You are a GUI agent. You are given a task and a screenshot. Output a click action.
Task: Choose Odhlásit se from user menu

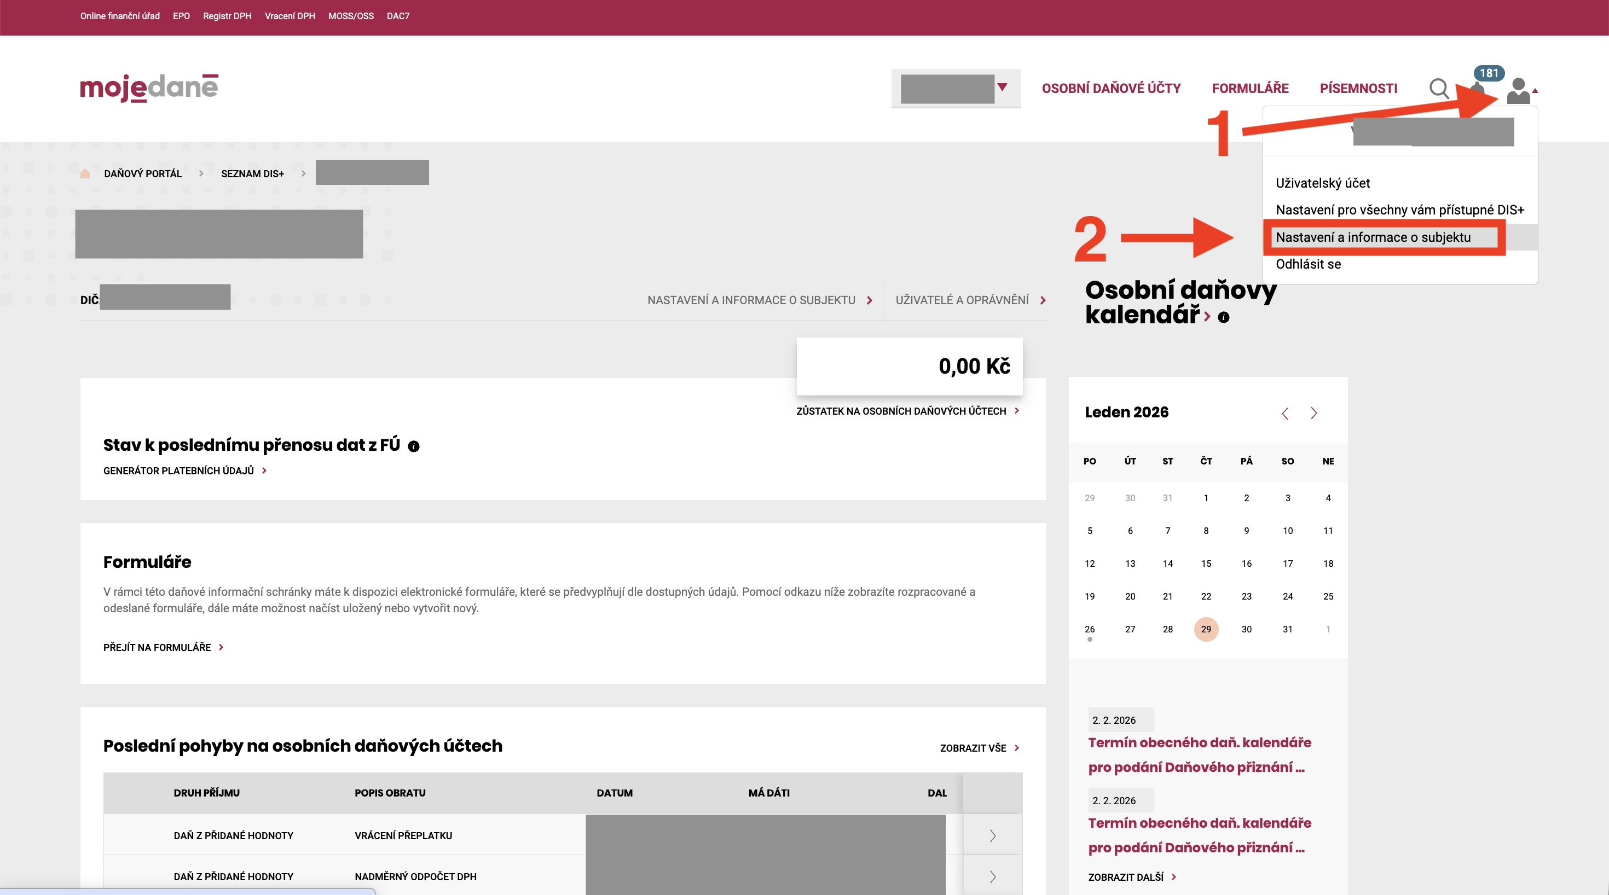[x=1308, y=264]
